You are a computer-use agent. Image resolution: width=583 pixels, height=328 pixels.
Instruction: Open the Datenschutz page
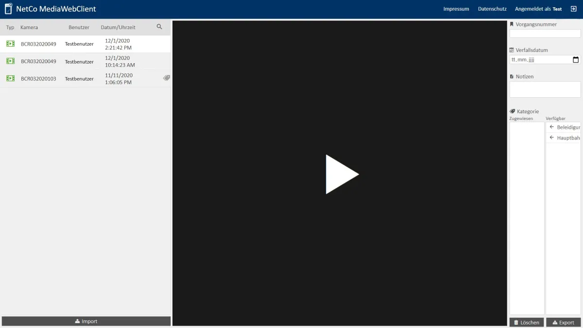point(492,9)
